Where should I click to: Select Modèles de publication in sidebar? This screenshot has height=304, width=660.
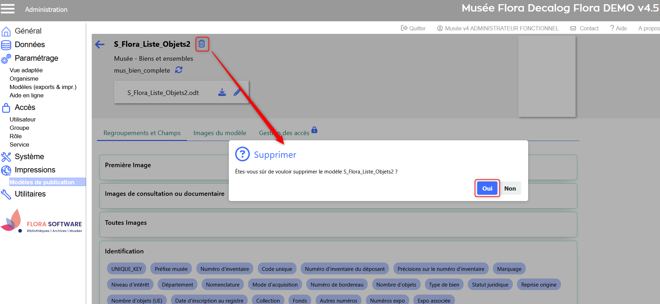[x=42, y=182]
